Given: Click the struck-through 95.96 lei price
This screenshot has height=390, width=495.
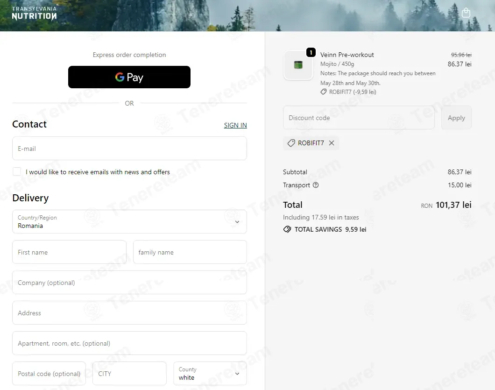Looking at the screenshot, I should coord(461,55).
